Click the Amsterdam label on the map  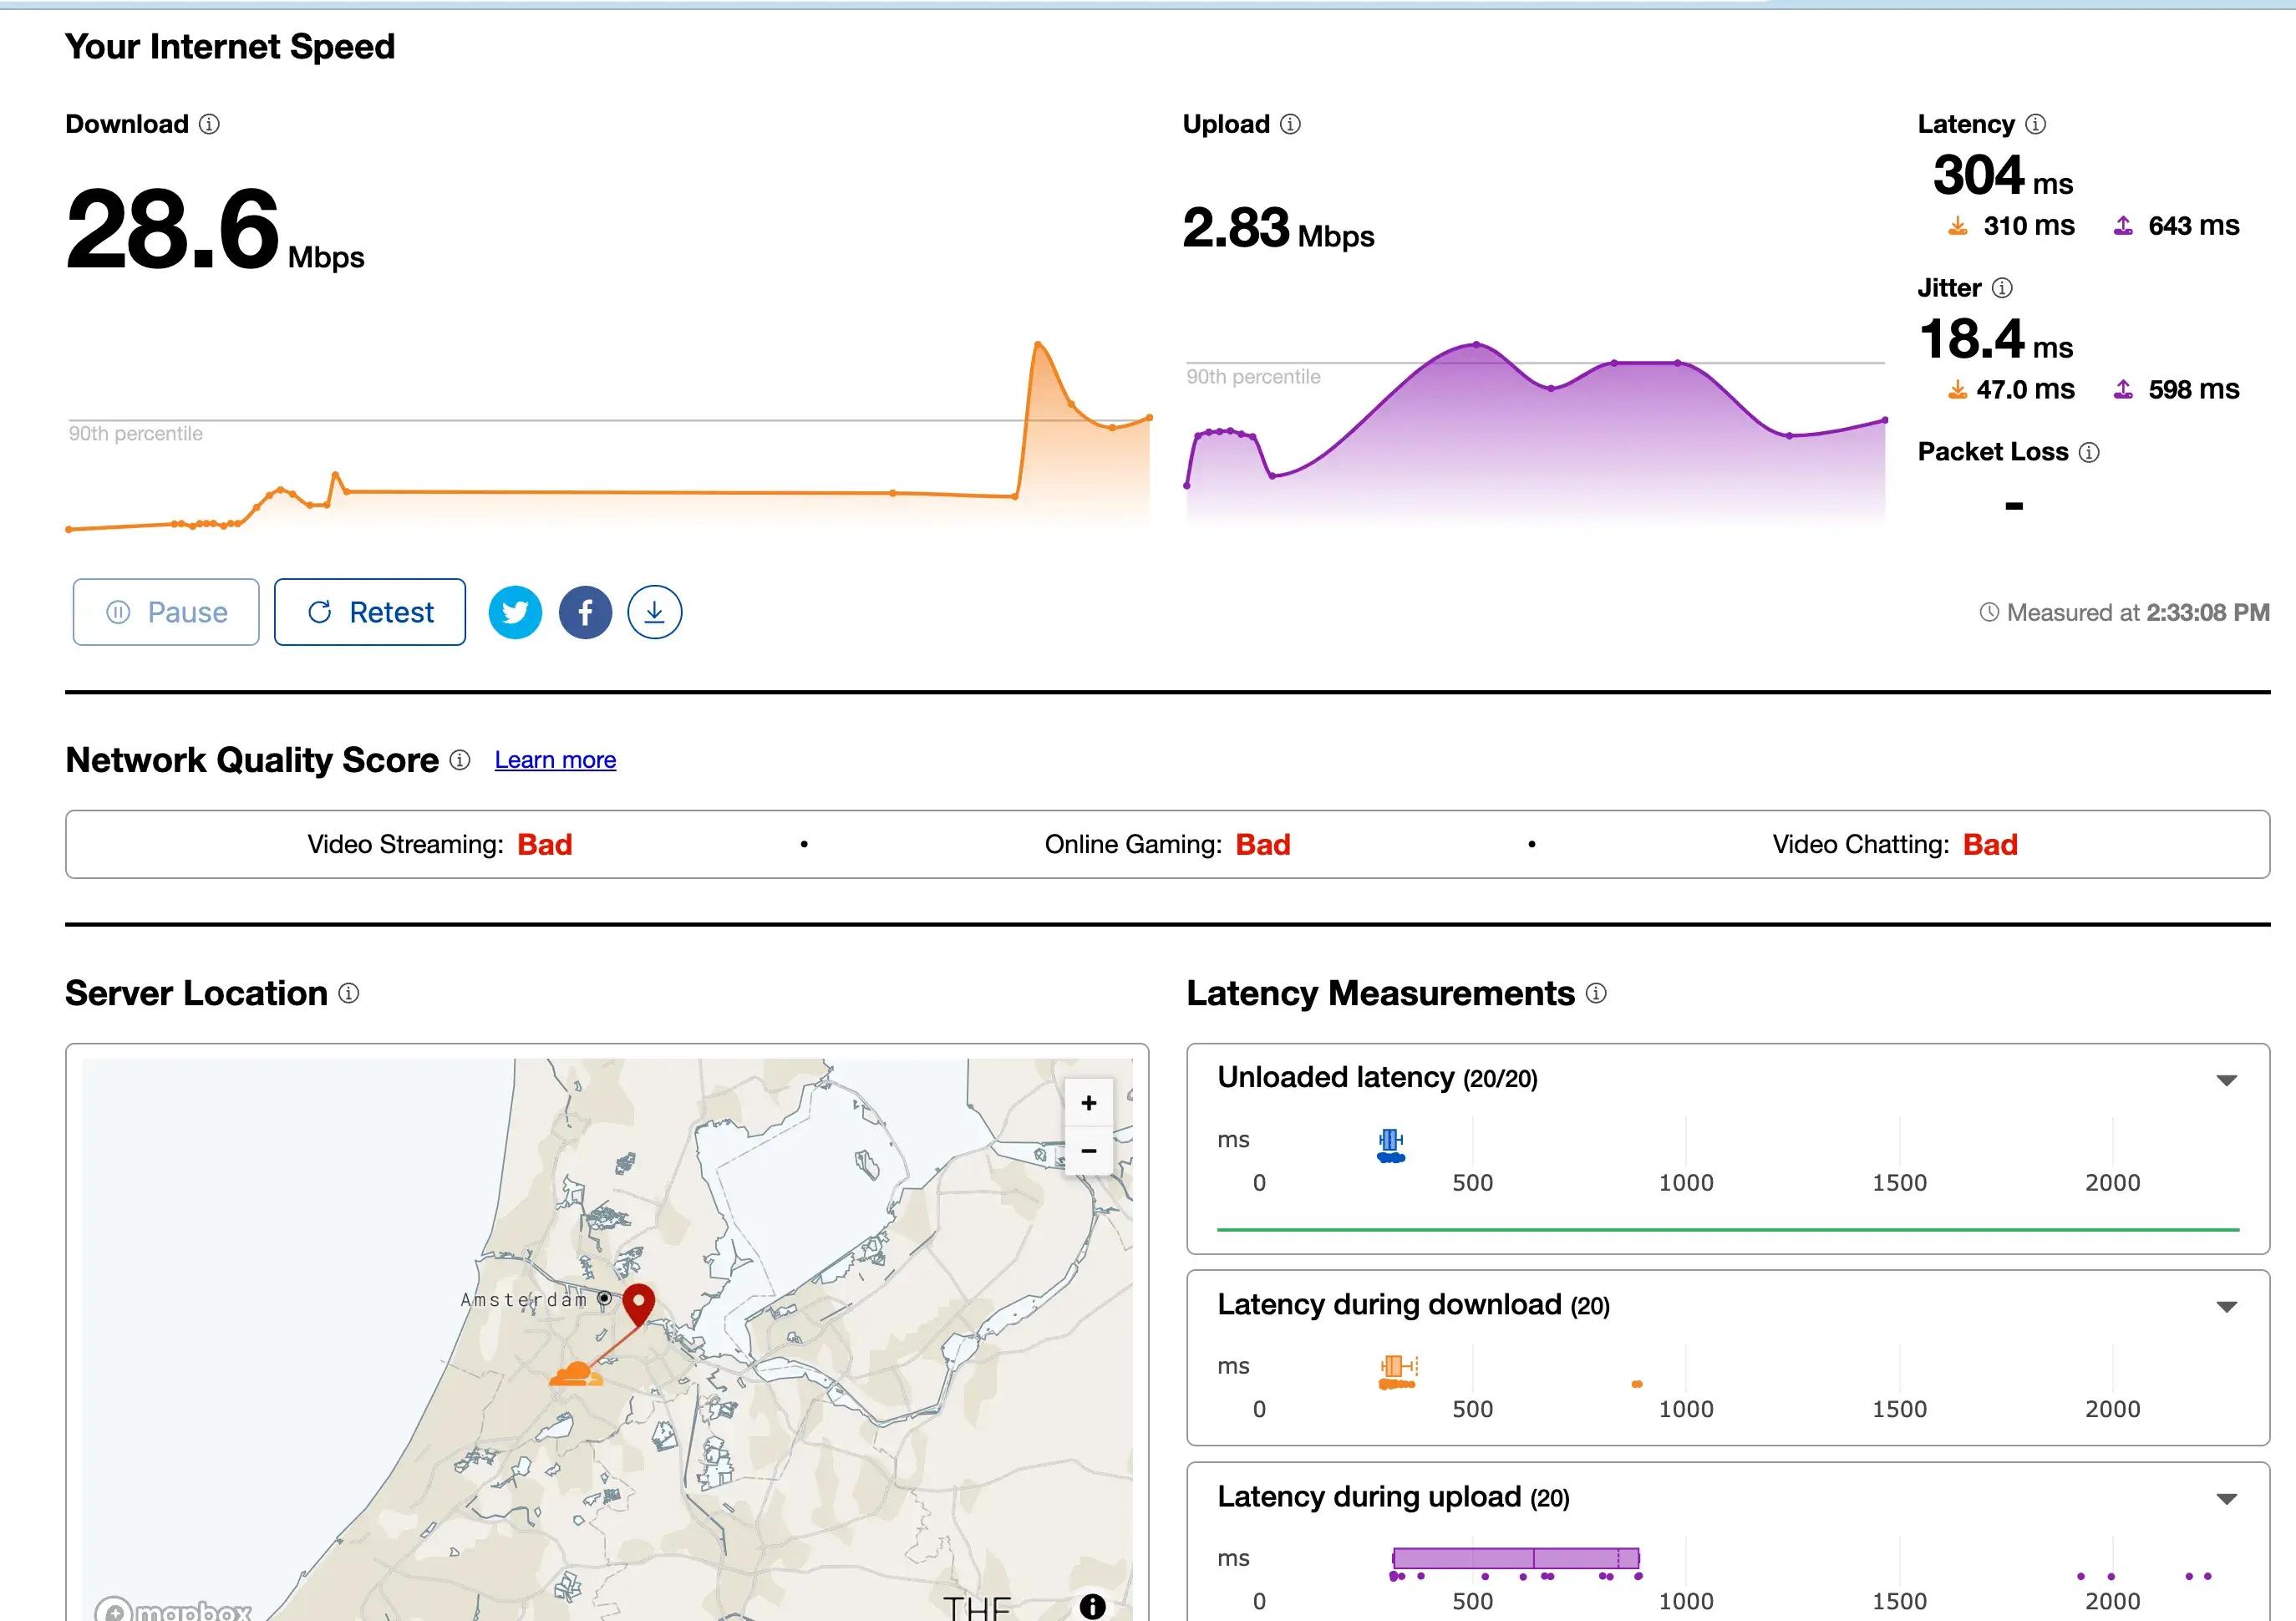click(524, 1300)
